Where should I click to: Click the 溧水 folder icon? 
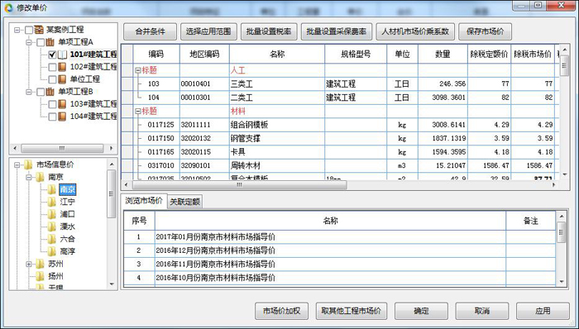tap(52, 226)
